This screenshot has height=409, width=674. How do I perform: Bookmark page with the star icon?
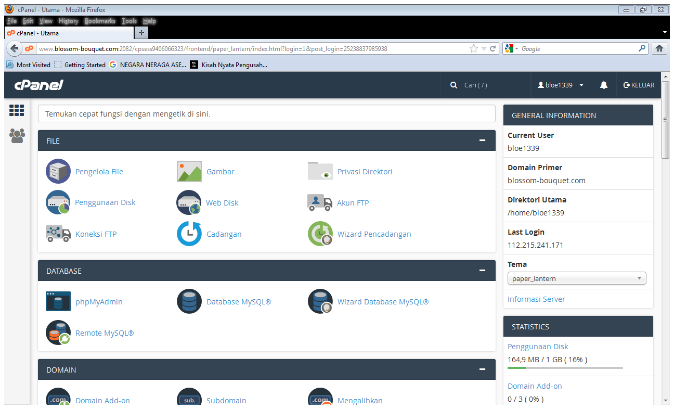[x=473, y=48]
